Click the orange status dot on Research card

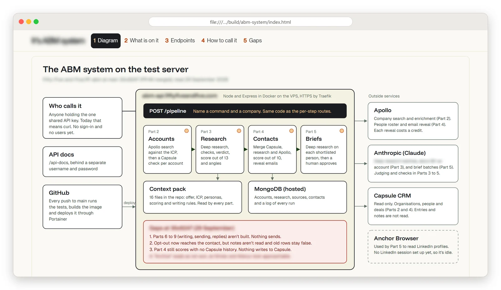coord(239,131)
